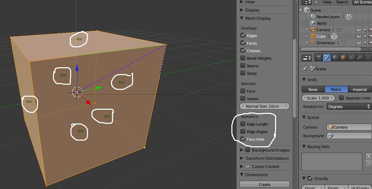Uncheck the Face Area numerics checkbox
372x189 pixels.
pos(243,139)
